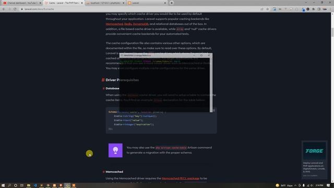Click the browser forward arrow

[x=9, y=9]
